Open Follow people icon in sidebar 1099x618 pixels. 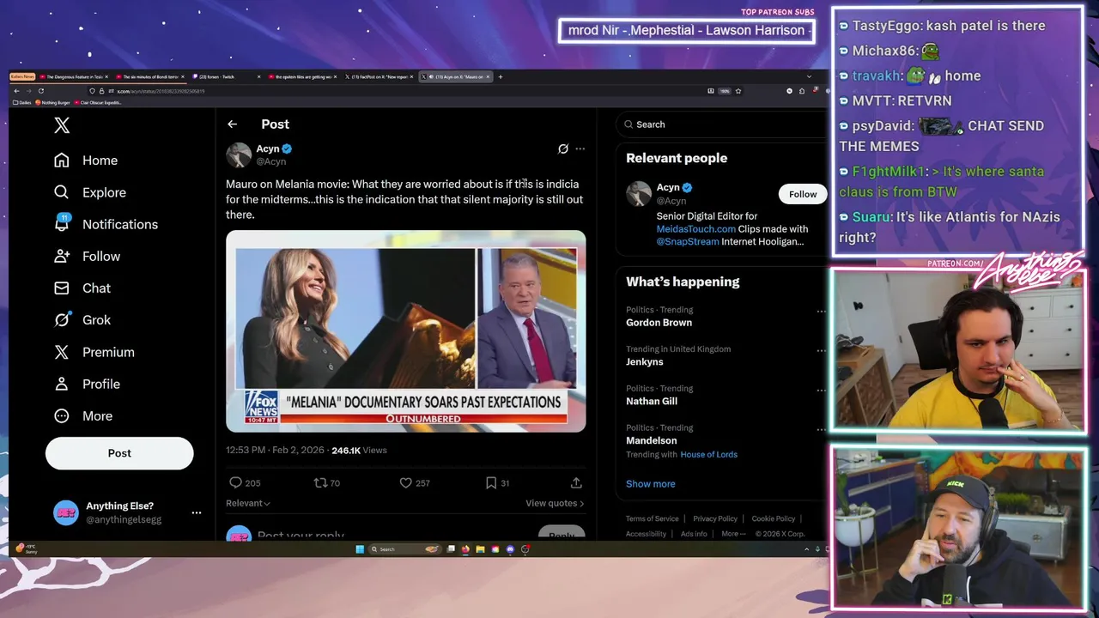[x=61, y=256]
